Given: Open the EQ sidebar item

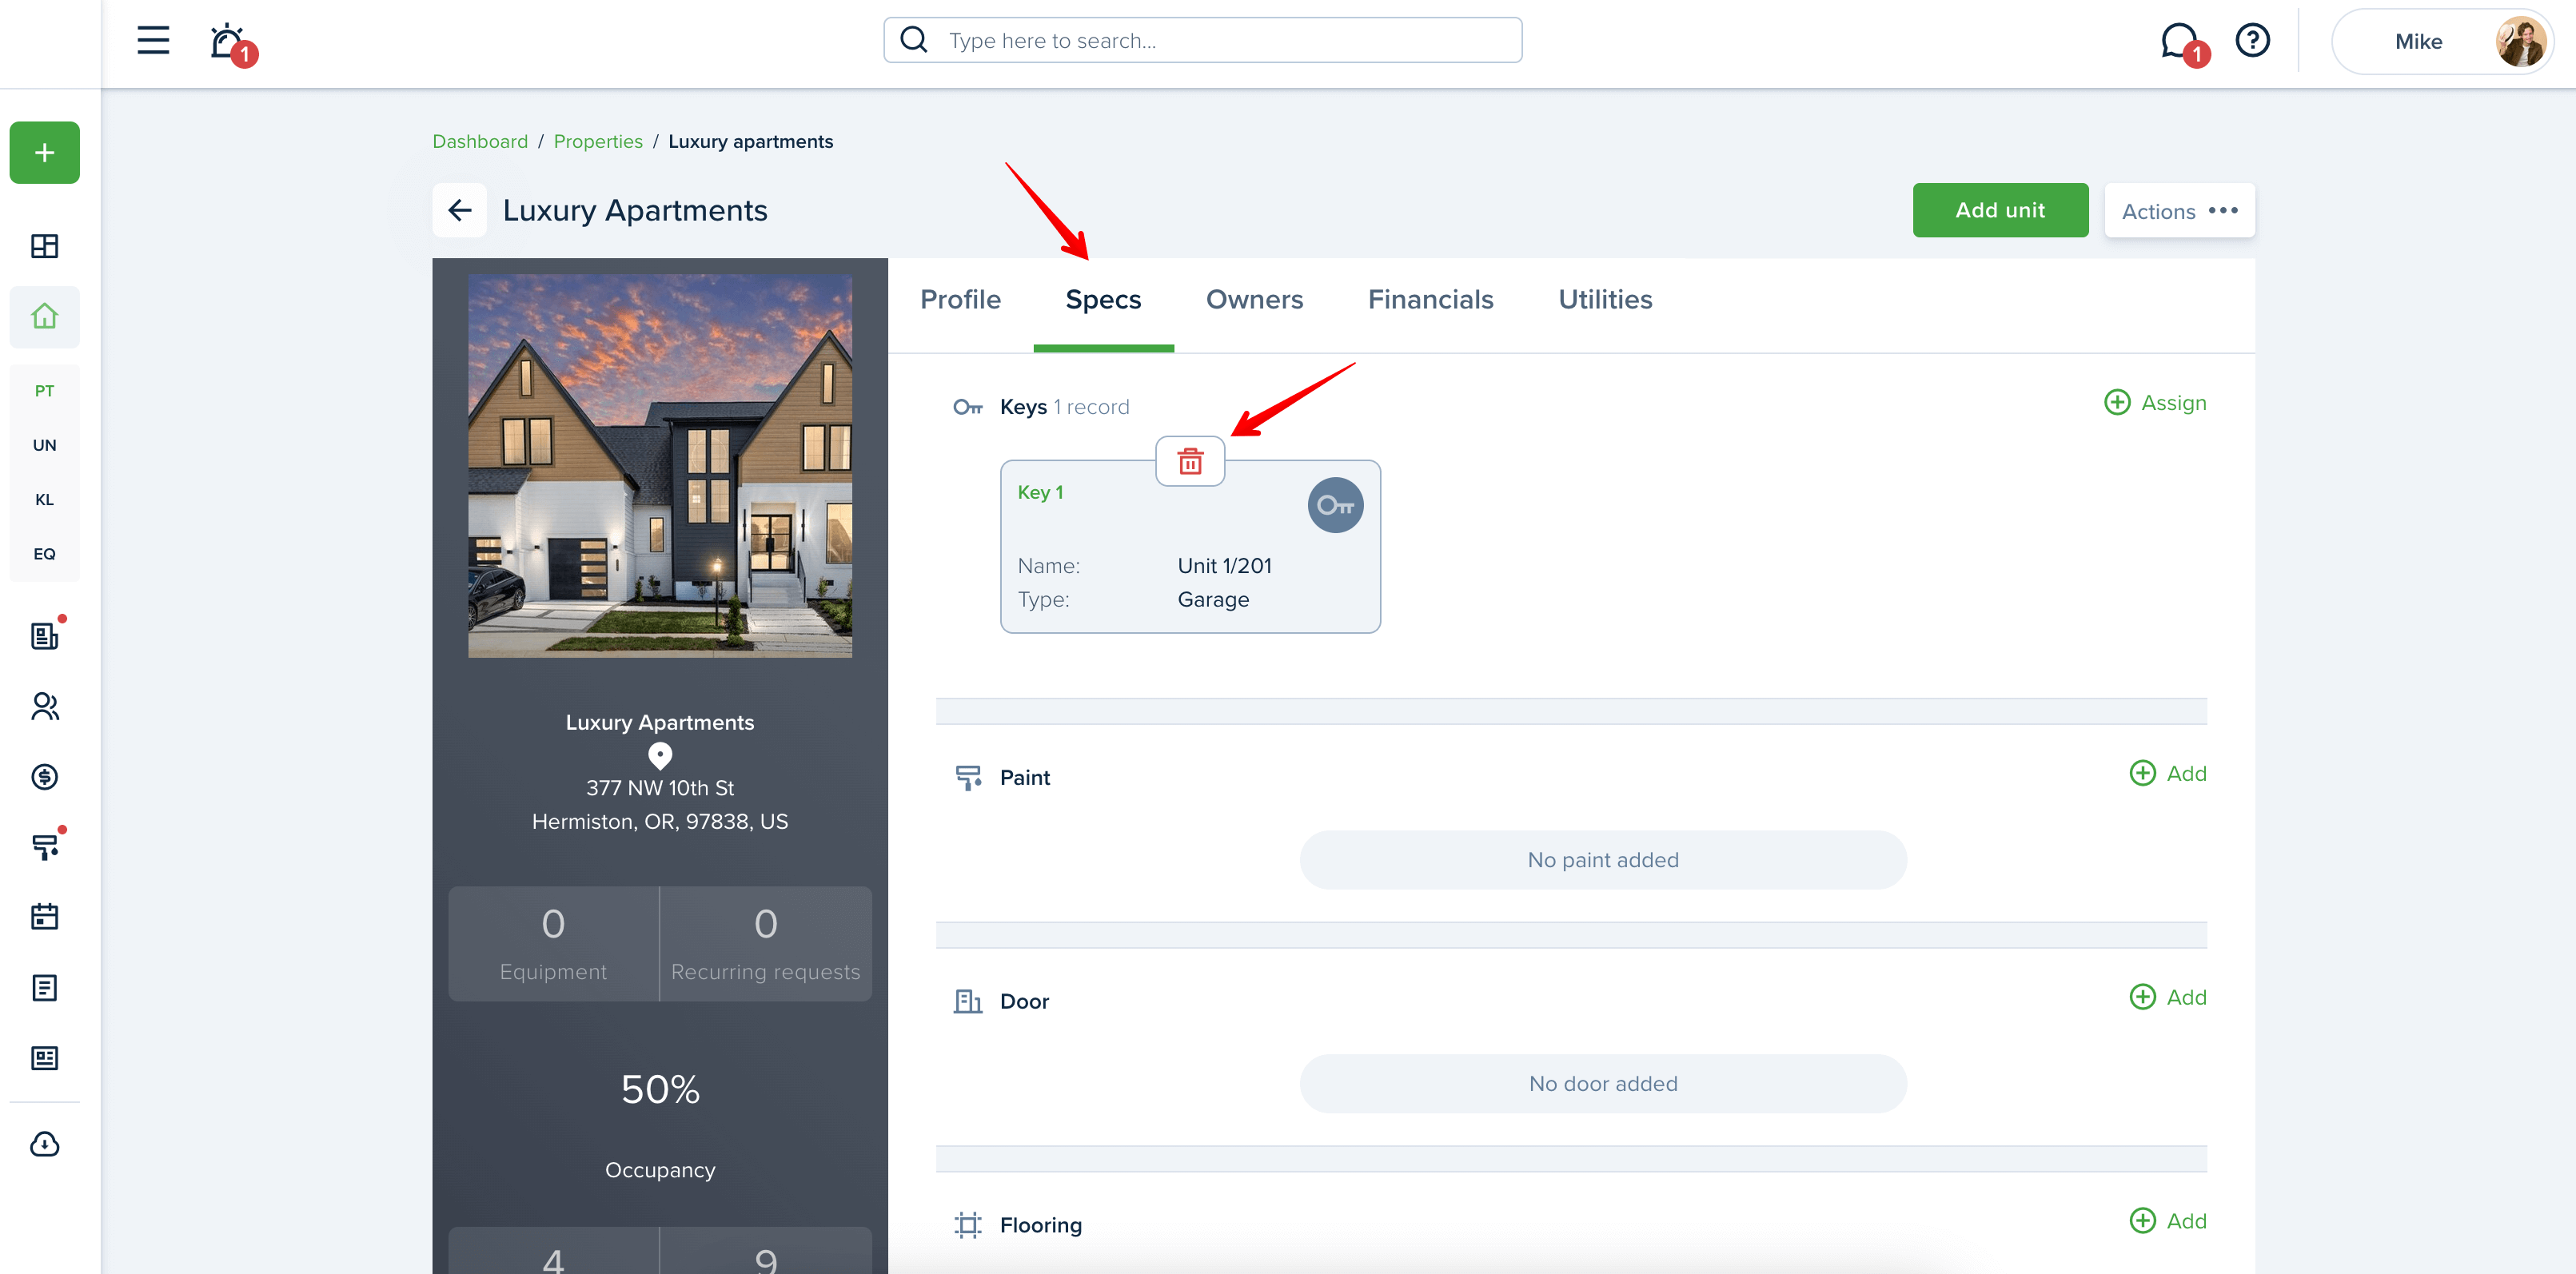Looking at the screenshot, I should pos(45,553).
